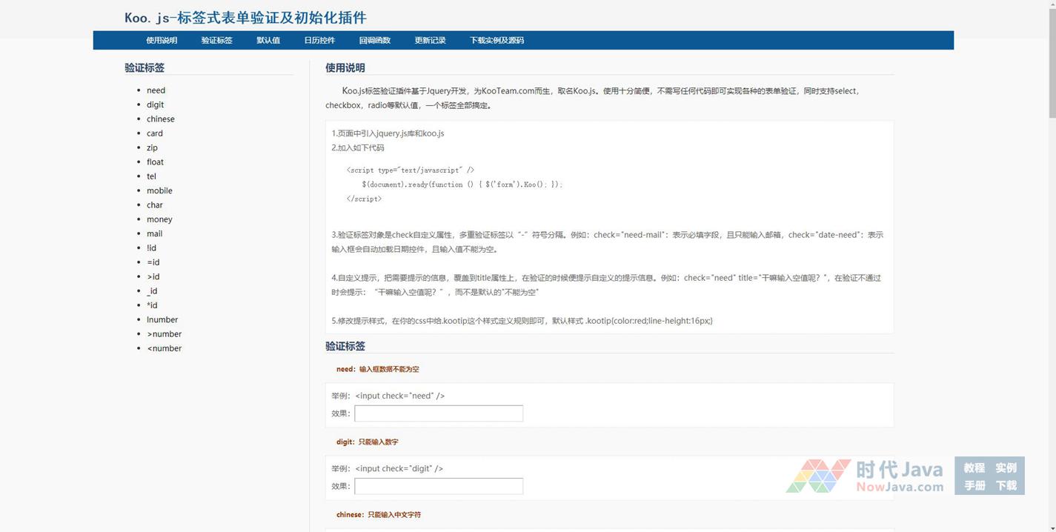Focus the 'need' example input field
Image resolution: width=1056 pixels, height=532 pixels.
point(439,413)
